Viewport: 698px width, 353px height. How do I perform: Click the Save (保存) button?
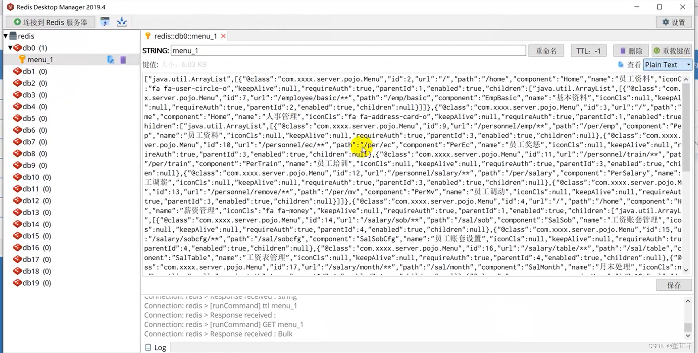pyautogui.click(x=674, y=285)
